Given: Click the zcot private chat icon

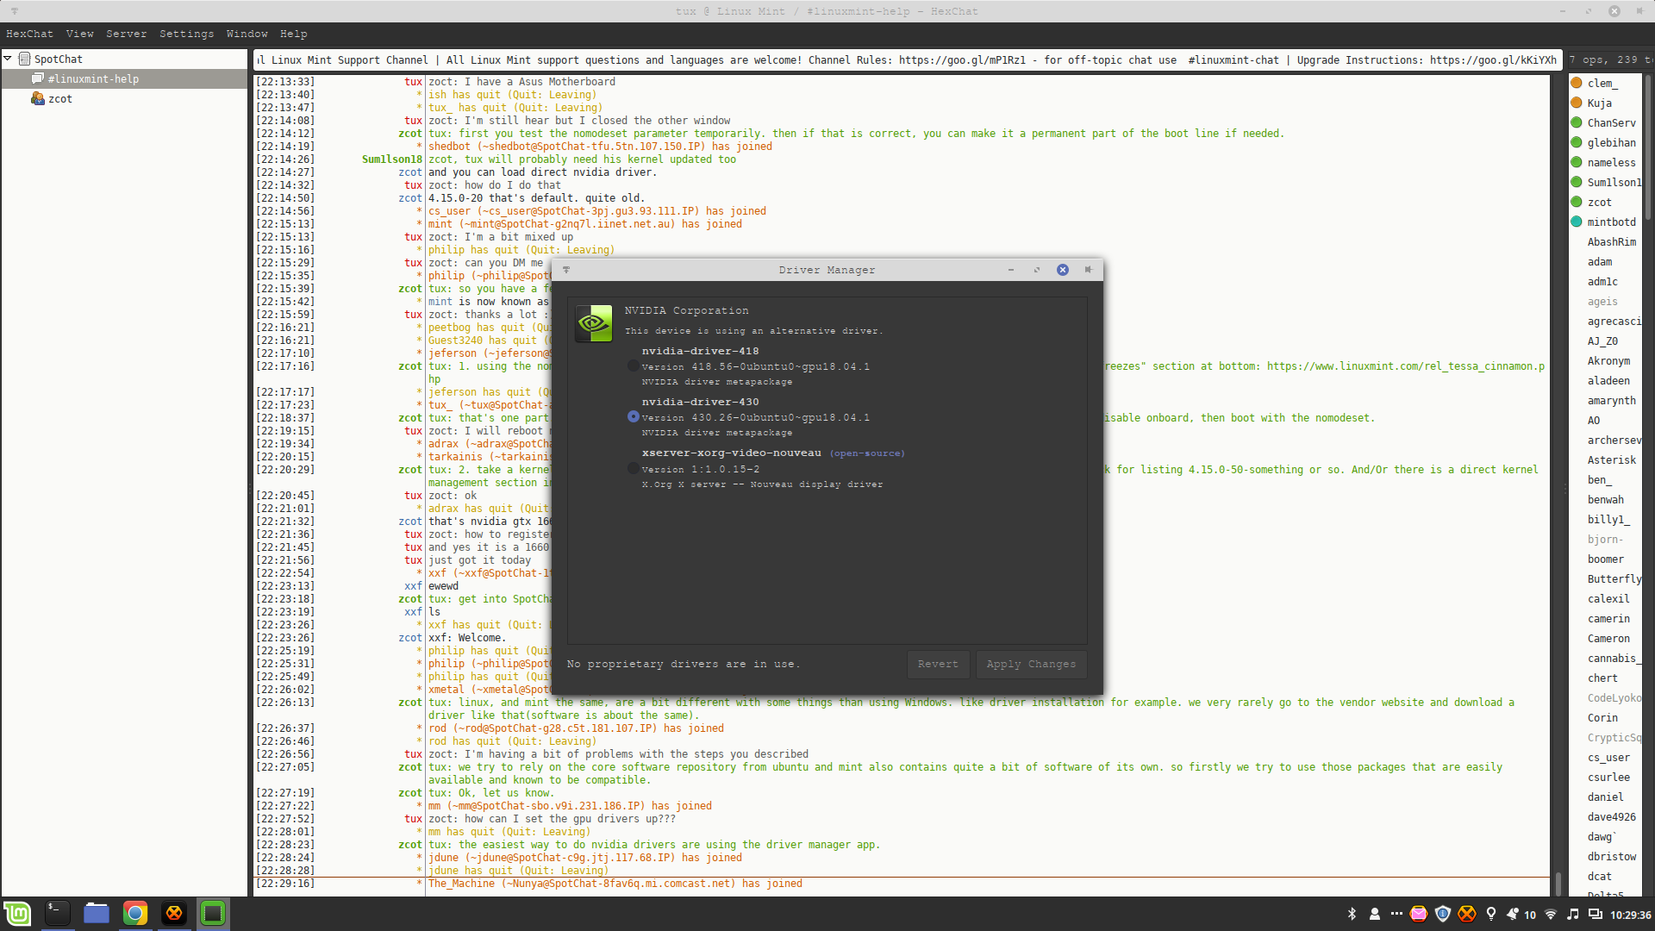Looking at the screenshot, I should click(x=38, y=98).
